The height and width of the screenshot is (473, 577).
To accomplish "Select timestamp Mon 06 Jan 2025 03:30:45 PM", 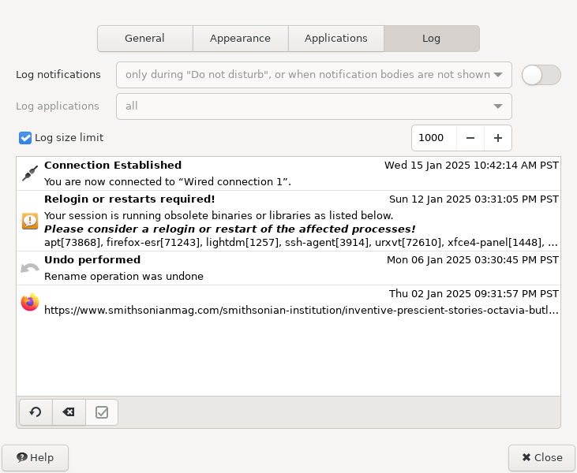I will point(473,260).
